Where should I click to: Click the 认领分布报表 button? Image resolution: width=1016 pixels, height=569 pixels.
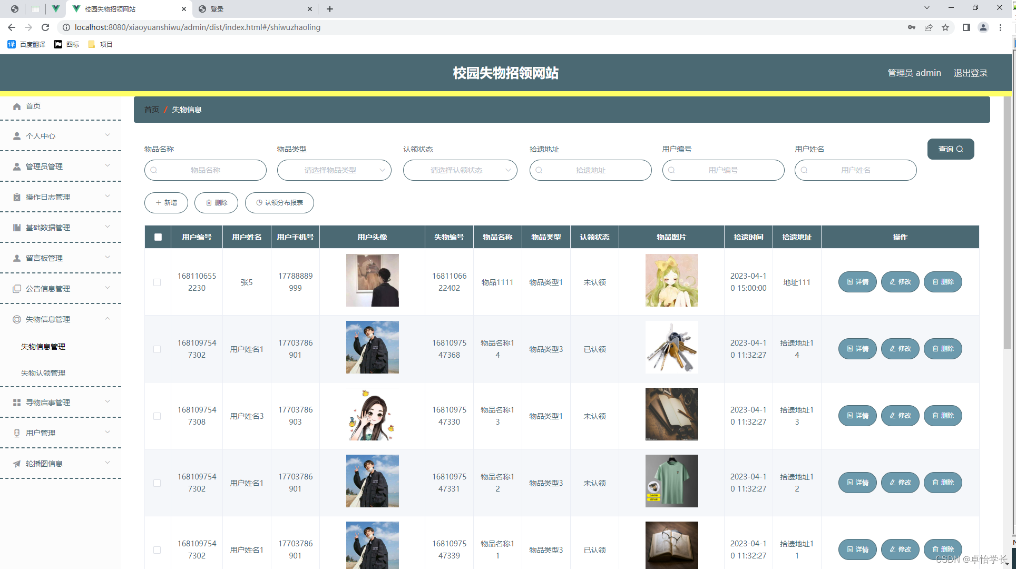pos(279,203)
